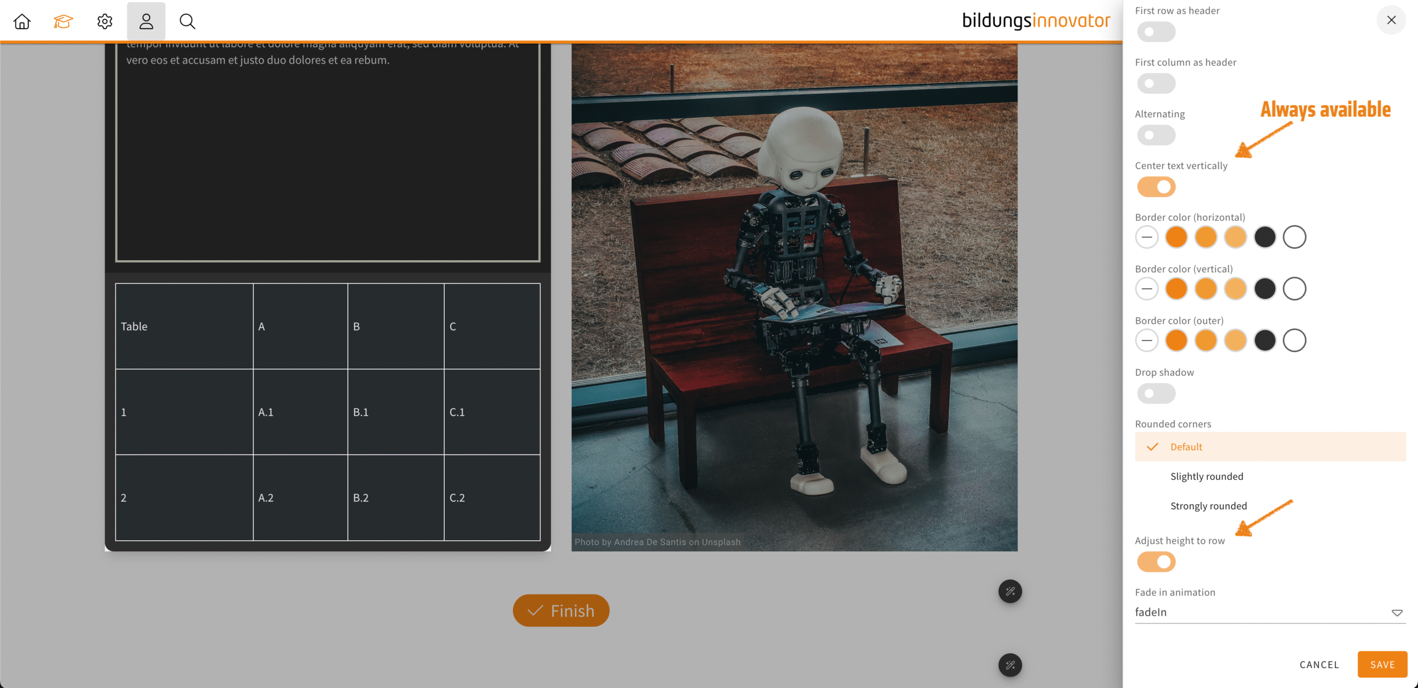
Task: Go to the home page icon
Action: [x=22, y=22]
